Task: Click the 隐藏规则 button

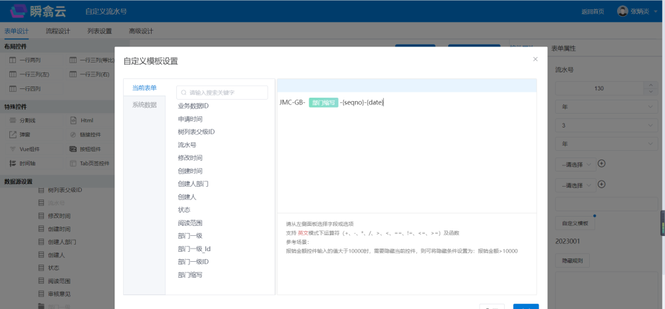Action: [x=572, y=260]
